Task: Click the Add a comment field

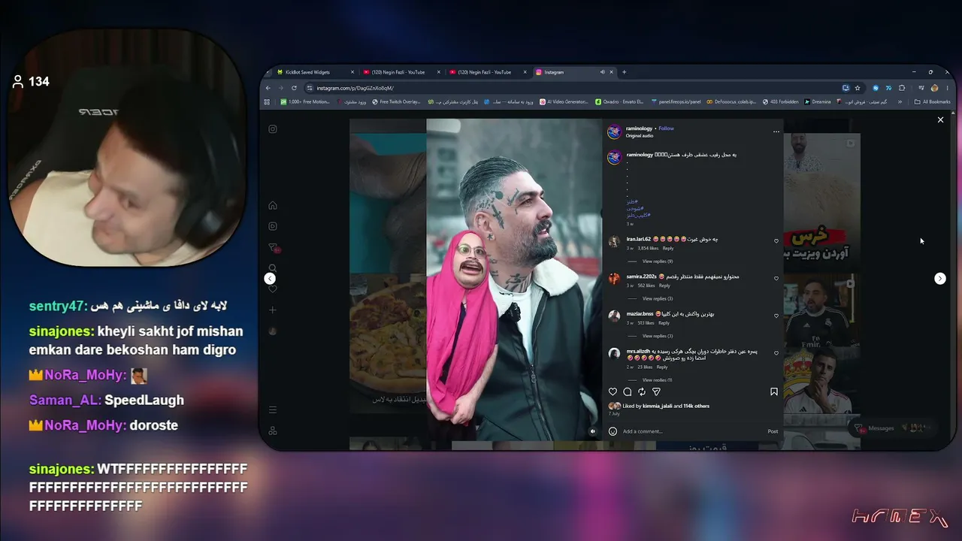Action: click(691, 431)
